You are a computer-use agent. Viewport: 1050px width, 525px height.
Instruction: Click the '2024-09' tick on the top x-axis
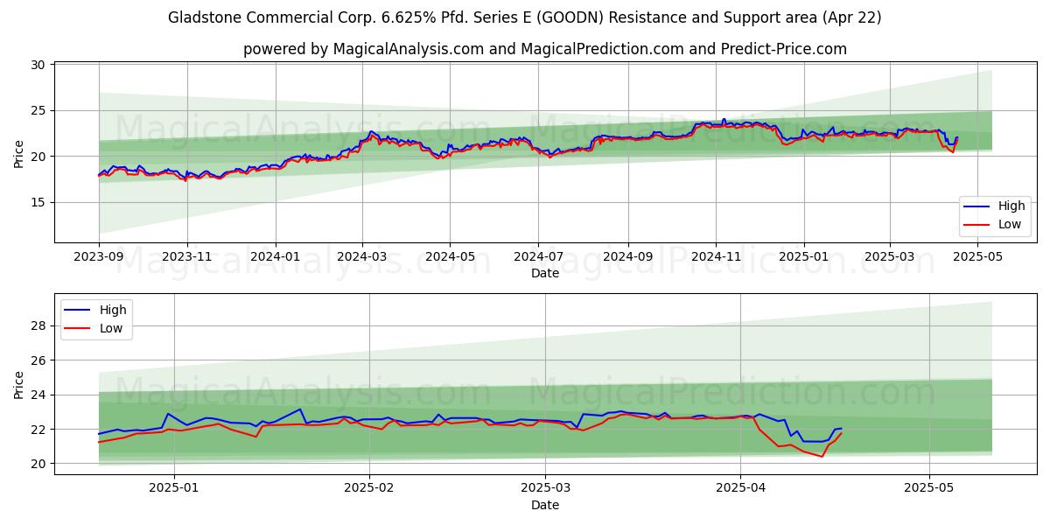point(628,257)
